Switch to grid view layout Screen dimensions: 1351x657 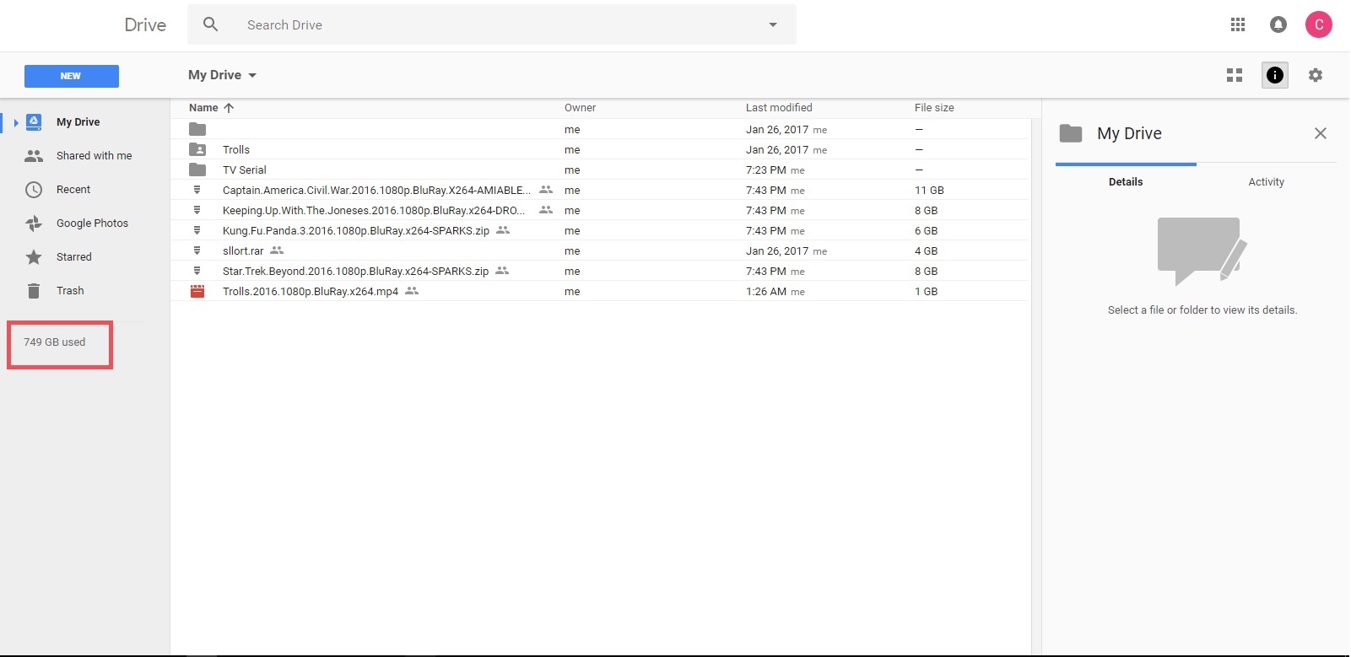(x=1235, y=75)
